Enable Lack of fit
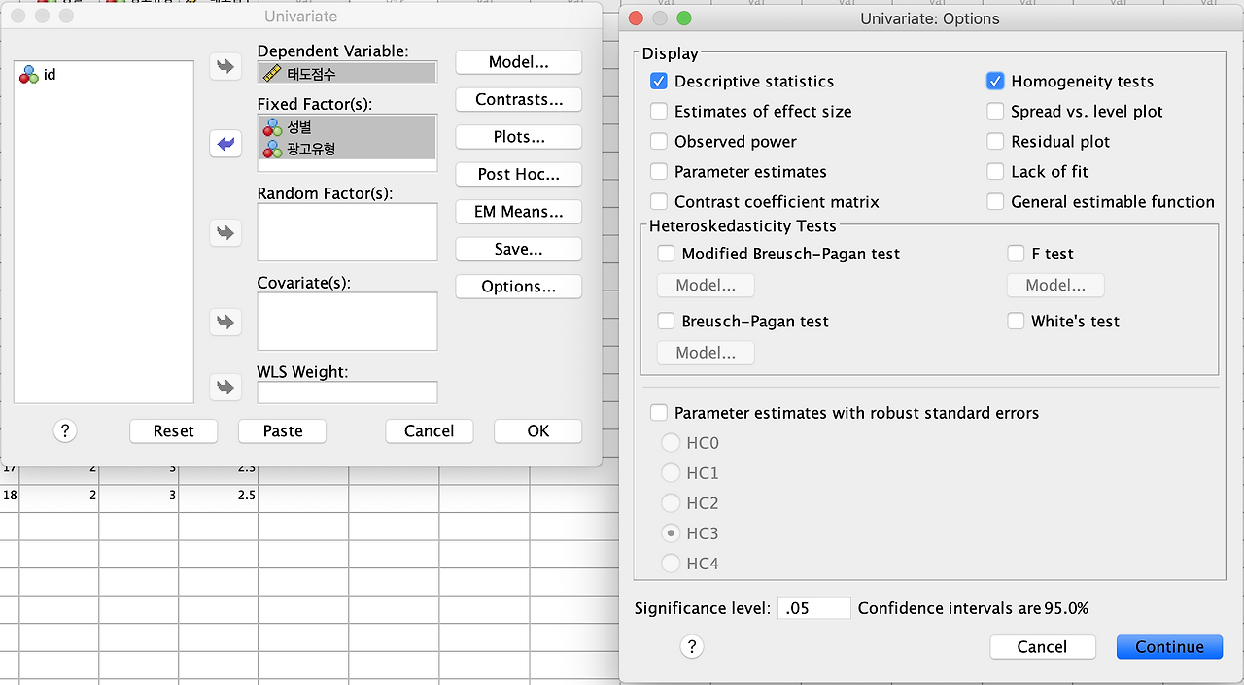The height and width of the screenshot is (685, 1244). [x=995, y=172]
